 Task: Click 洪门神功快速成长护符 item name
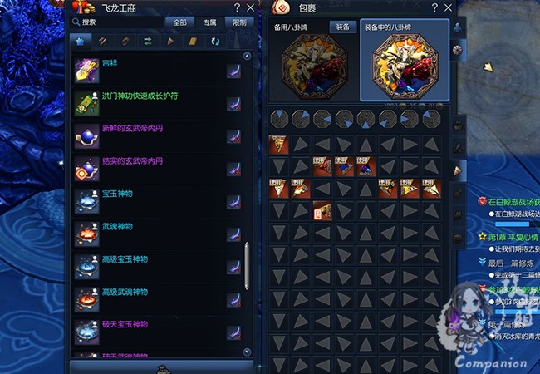tap(140, 96)
